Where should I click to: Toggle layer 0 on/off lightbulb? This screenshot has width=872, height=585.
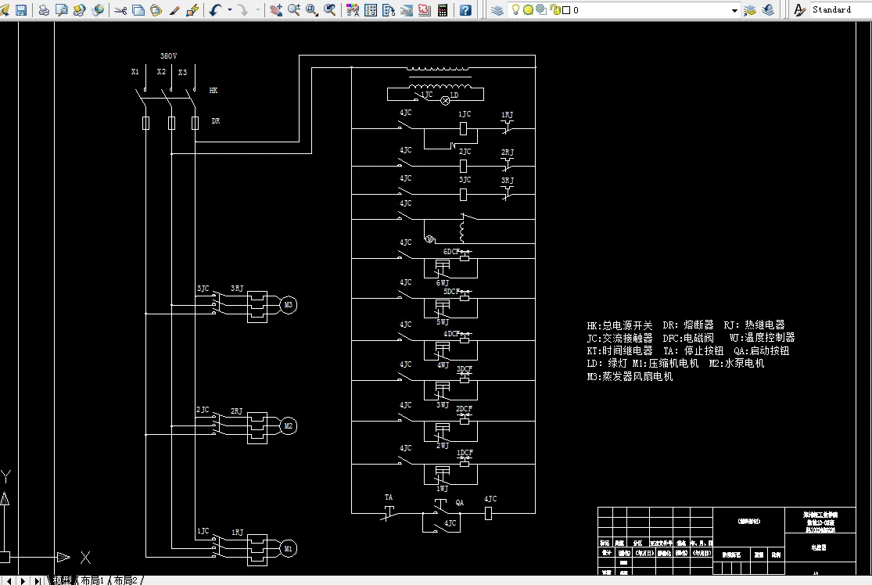515,9
